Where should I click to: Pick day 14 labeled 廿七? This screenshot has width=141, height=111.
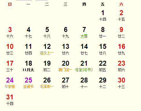[84, 49]
